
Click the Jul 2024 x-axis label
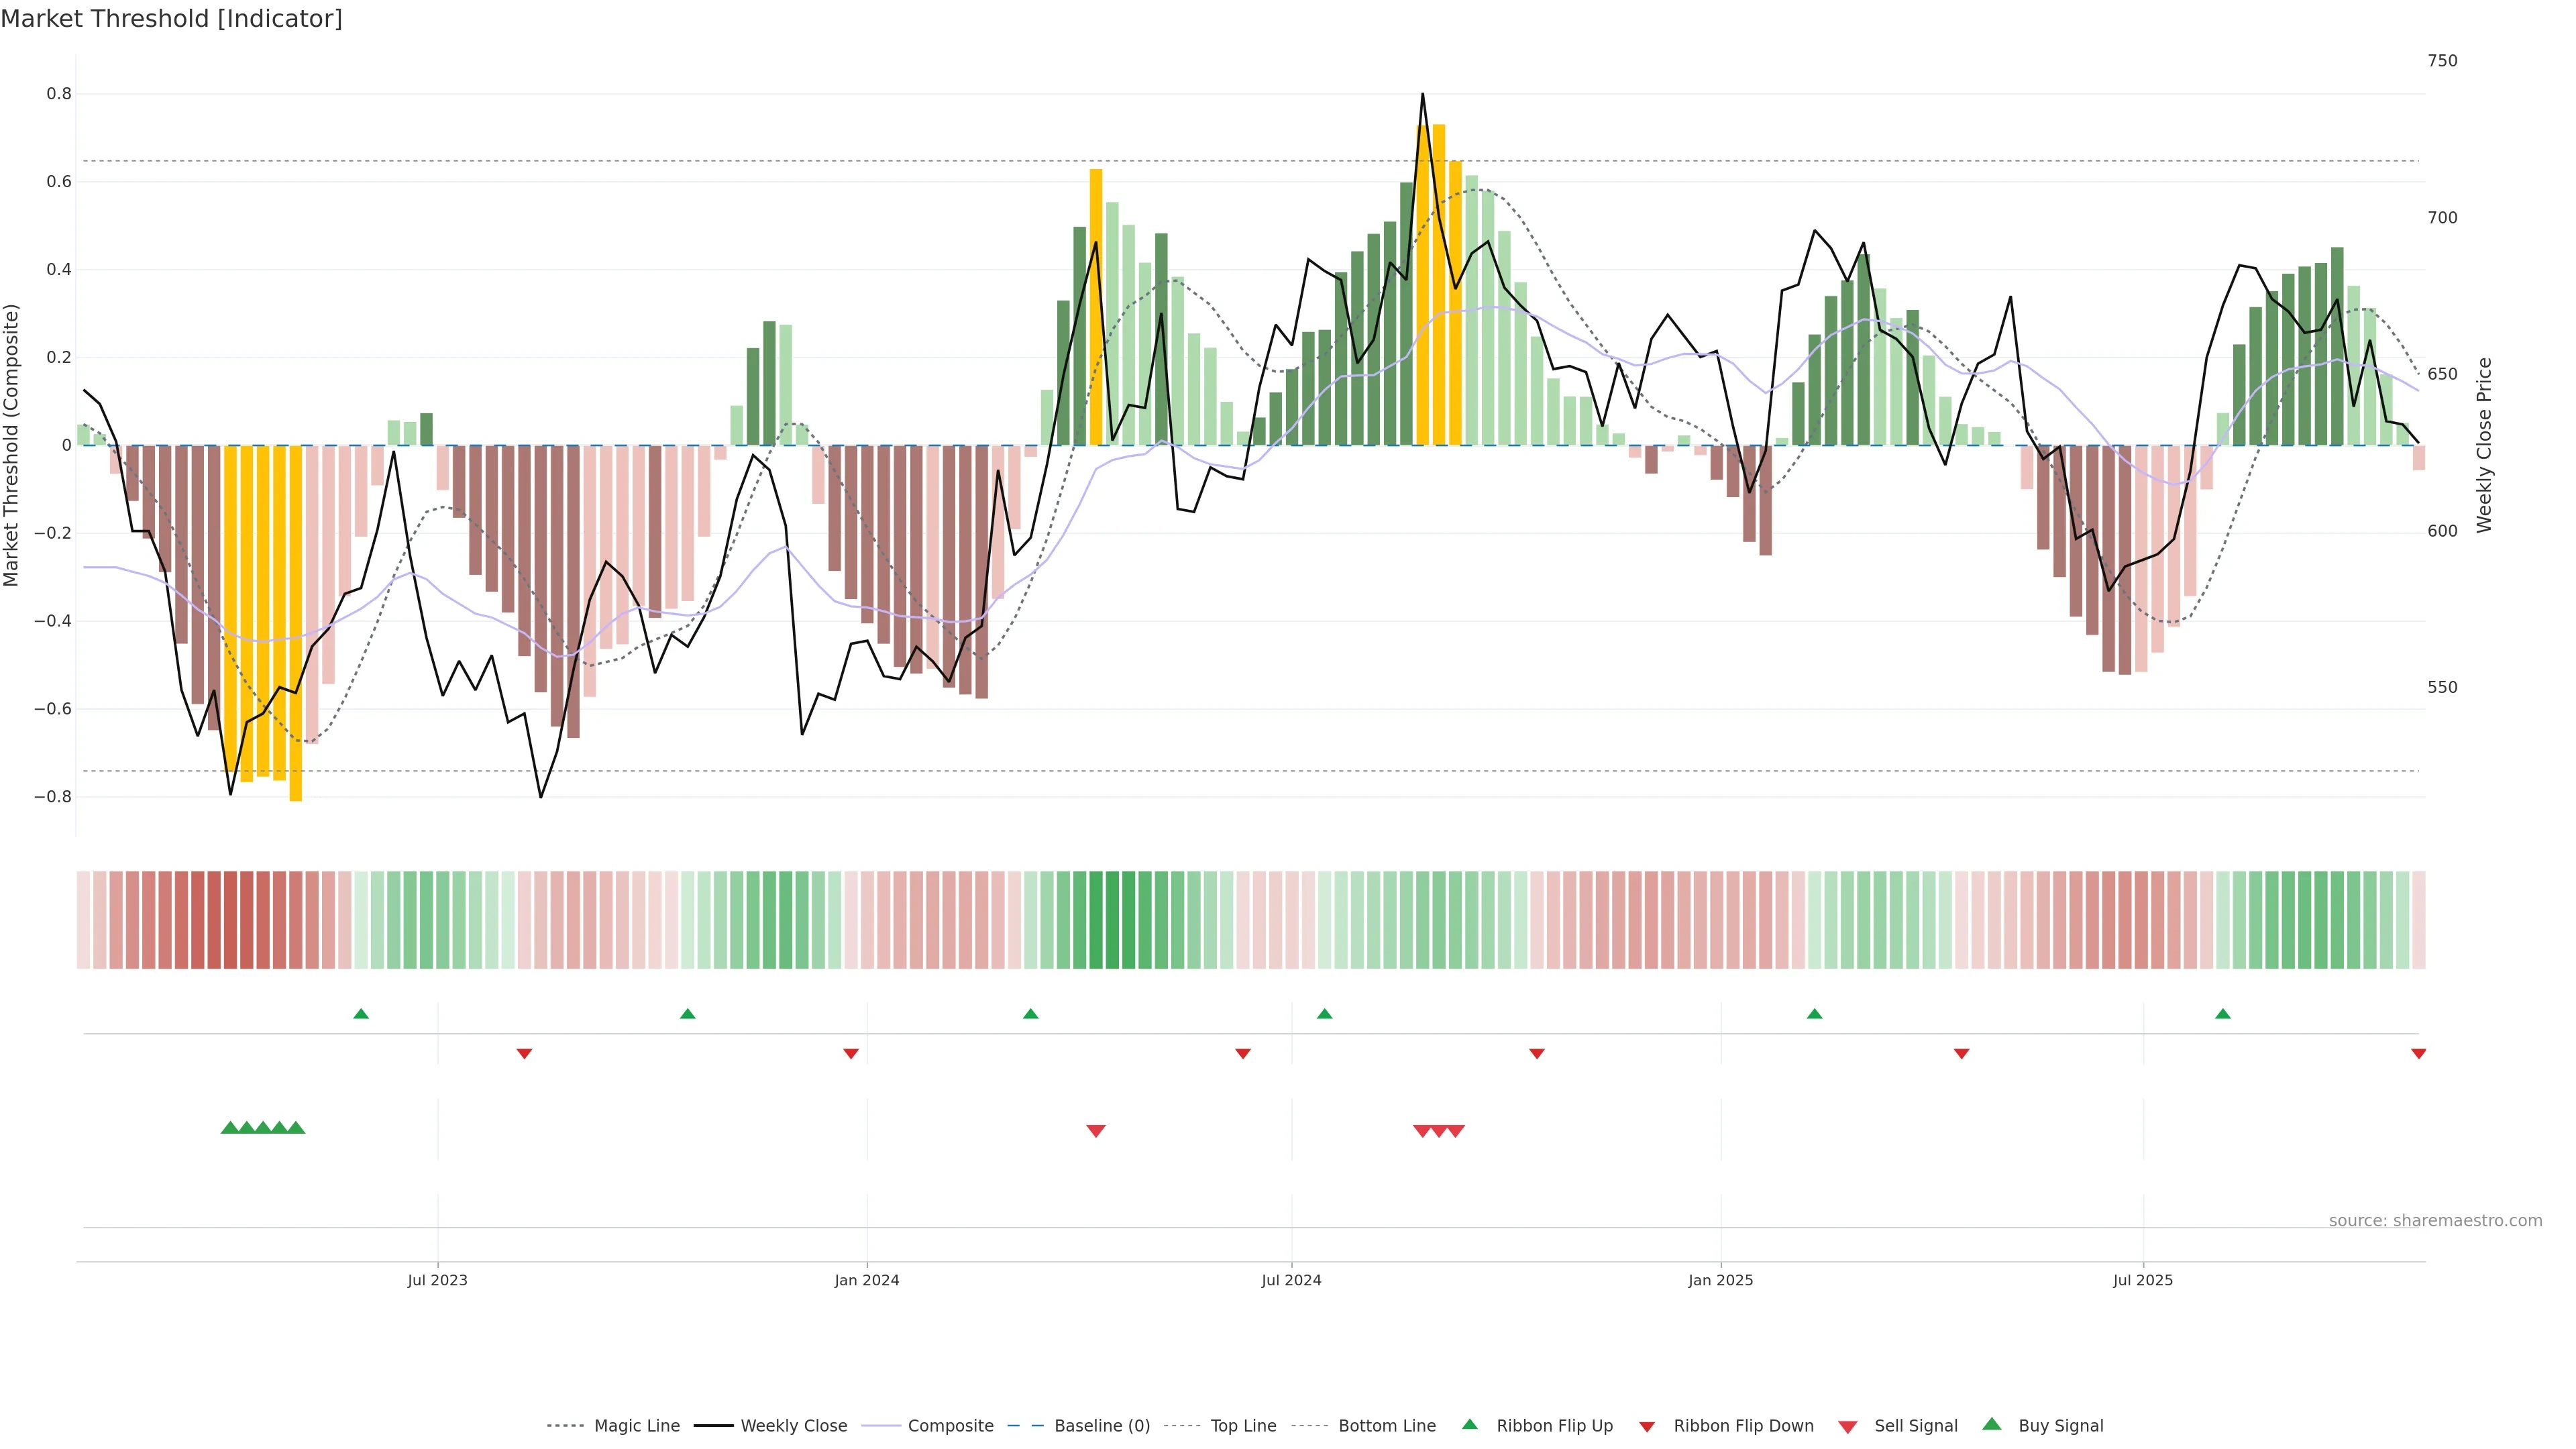(x=1291, y=1280)
